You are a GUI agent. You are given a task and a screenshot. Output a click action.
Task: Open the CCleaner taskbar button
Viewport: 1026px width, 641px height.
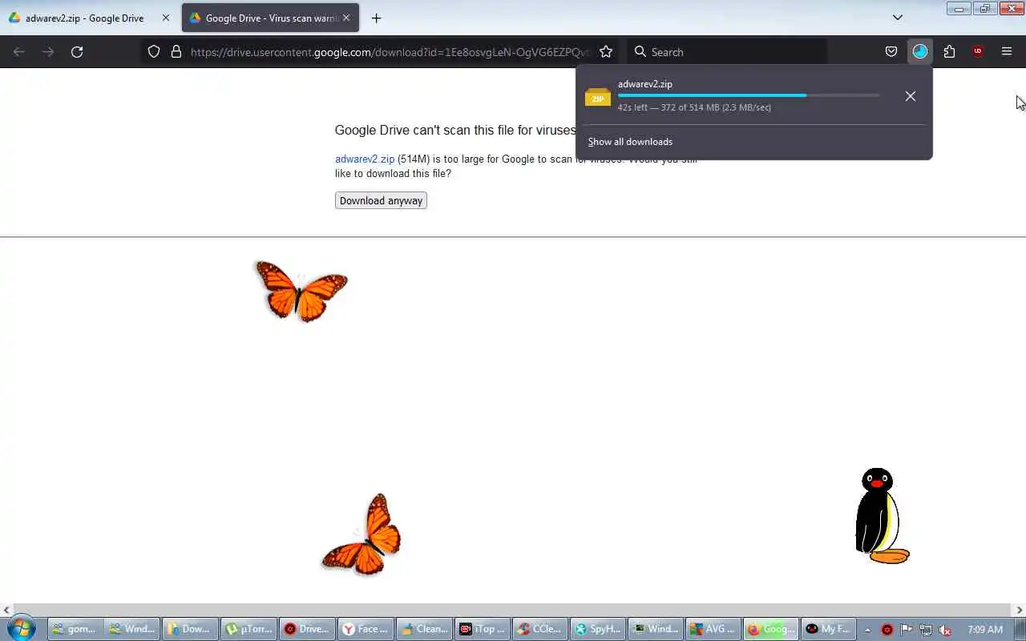[x=541, y=629]
